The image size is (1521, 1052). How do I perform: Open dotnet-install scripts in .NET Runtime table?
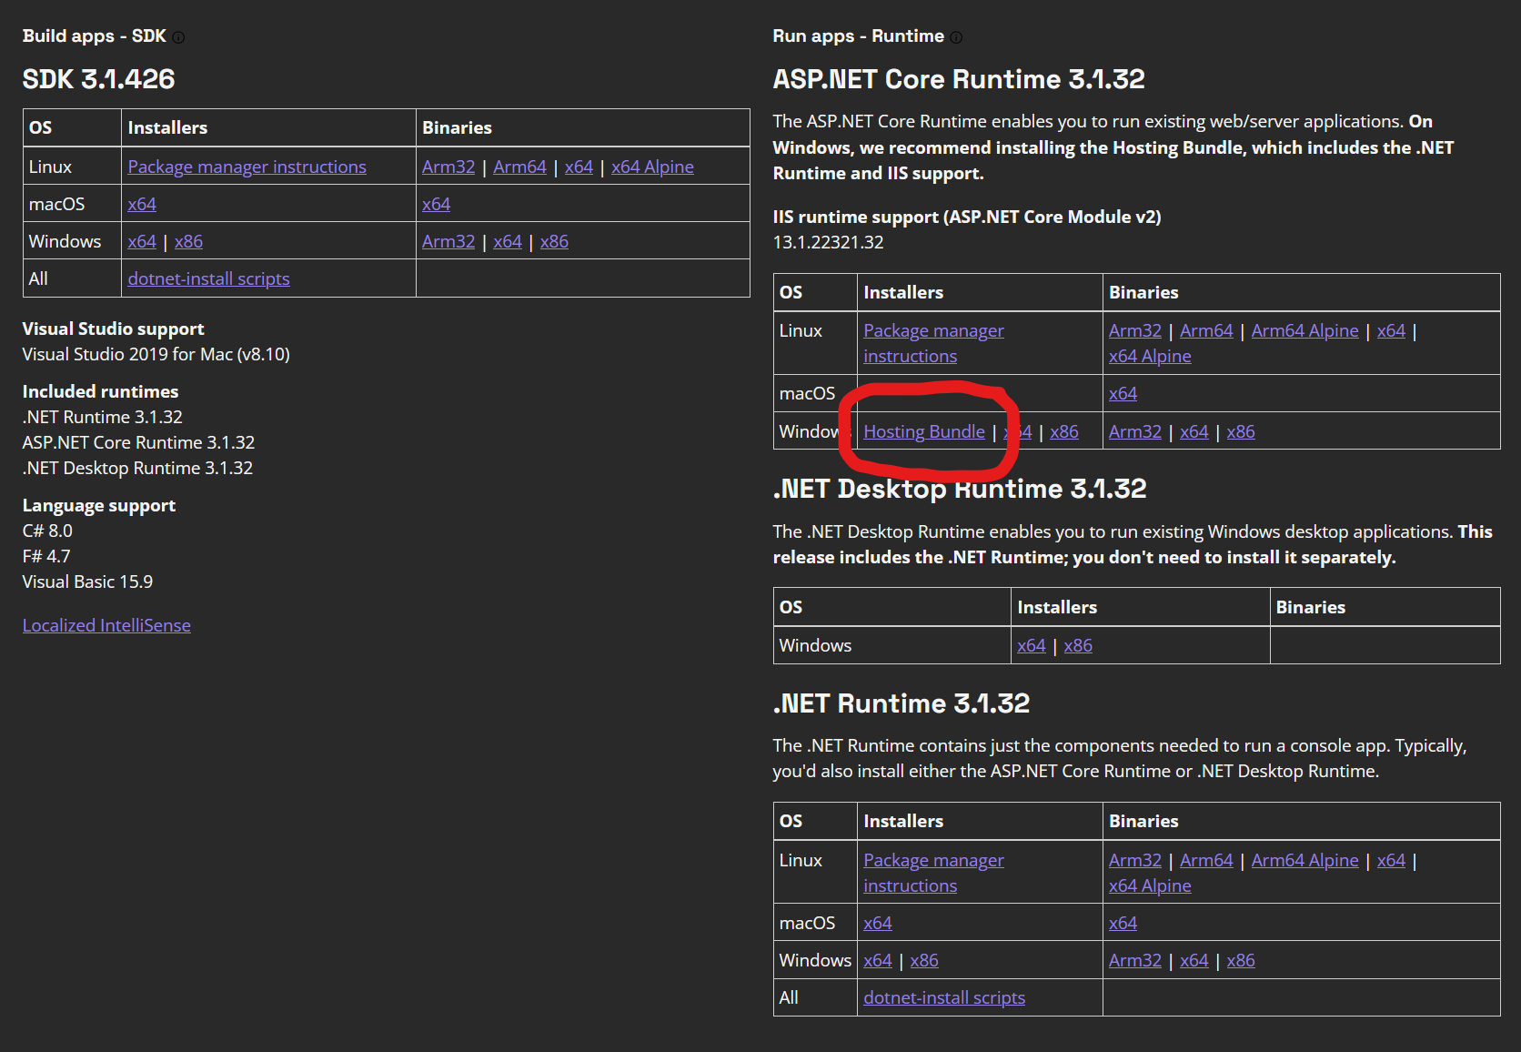click(943, 998)
